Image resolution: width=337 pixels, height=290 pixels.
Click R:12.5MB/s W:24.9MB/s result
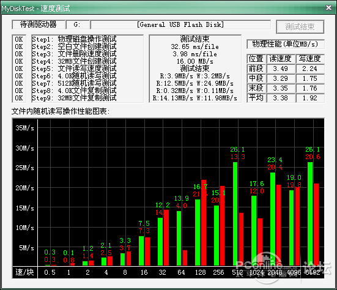point(194,83)
